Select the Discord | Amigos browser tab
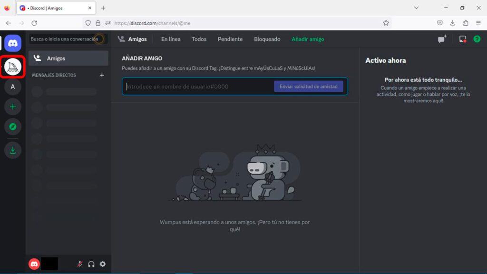Screen dimensions: 487x274 (x=56, y=8)
